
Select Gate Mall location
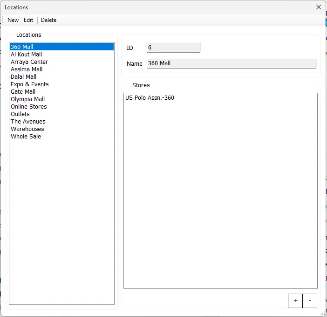click(62, 92)
